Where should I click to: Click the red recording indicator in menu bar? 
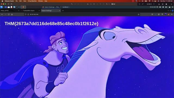tap(133, 1)
